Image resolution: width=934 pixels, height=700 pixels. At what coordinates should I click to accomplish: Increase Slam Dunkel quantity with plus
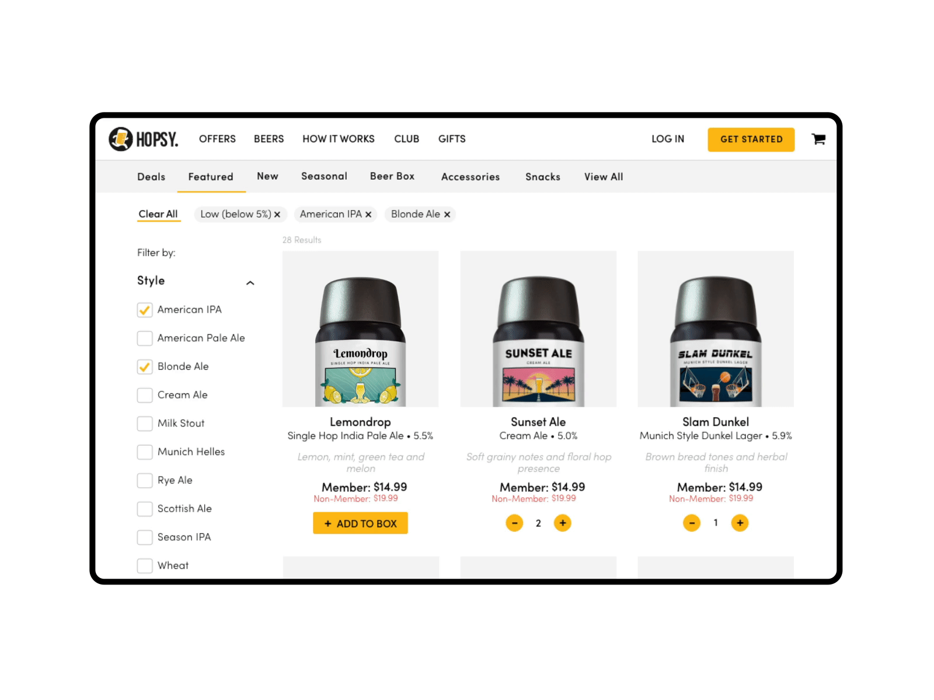[x=740, y=523]
